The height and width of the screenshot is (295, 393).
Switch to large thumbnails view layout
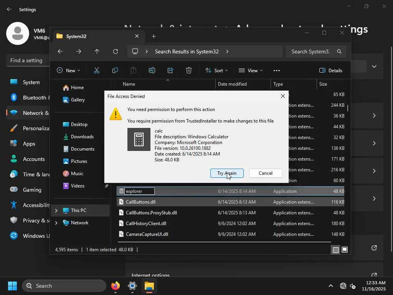click(345, 250)
